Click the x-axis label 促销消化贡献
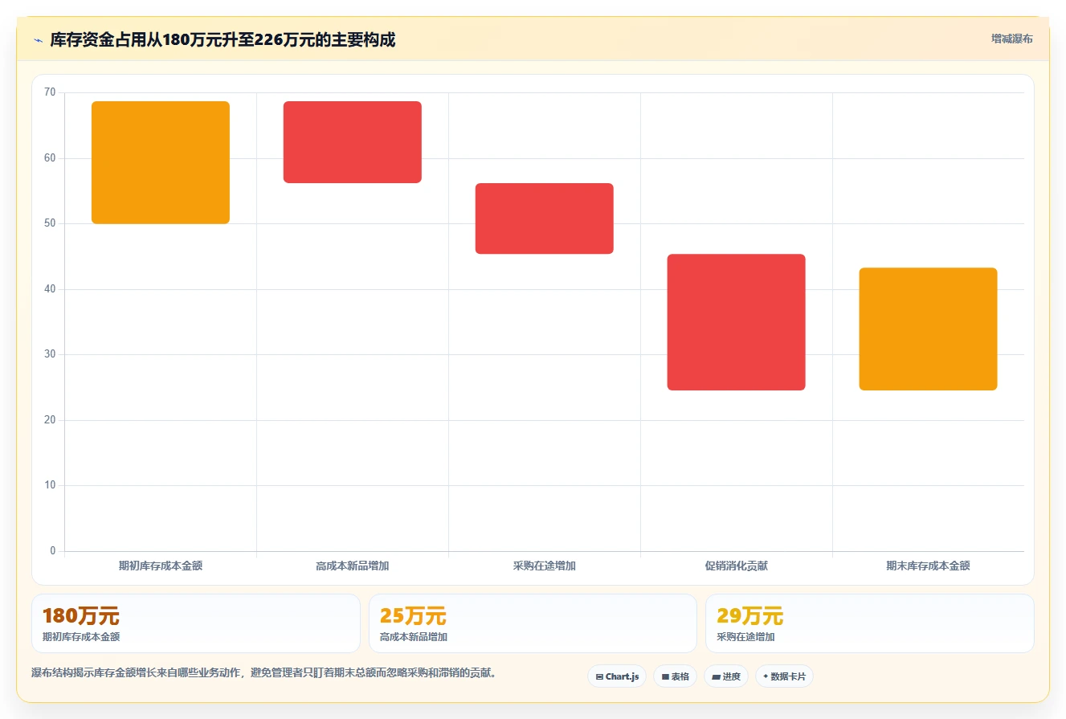The height and width of the screenshot is (719, 1066). click(737, 566)
